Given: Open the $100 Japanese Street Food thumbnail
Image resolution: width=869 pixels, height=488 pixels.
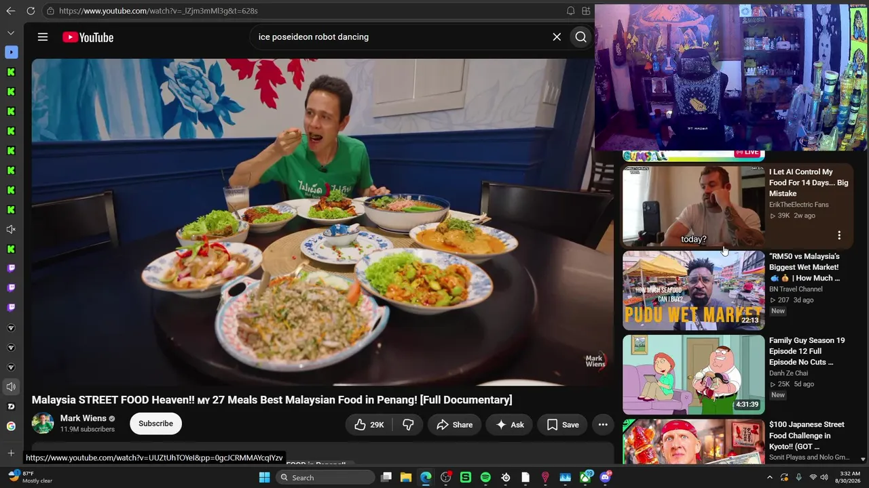Looking at the screenshot, I should pyautogui.click(x=693, y=441).
